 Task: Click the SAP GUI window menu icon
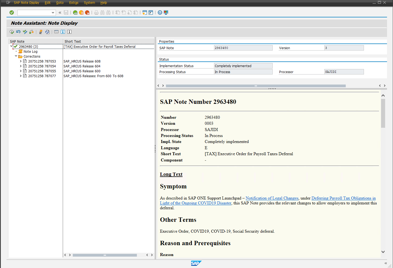[8, 3]
